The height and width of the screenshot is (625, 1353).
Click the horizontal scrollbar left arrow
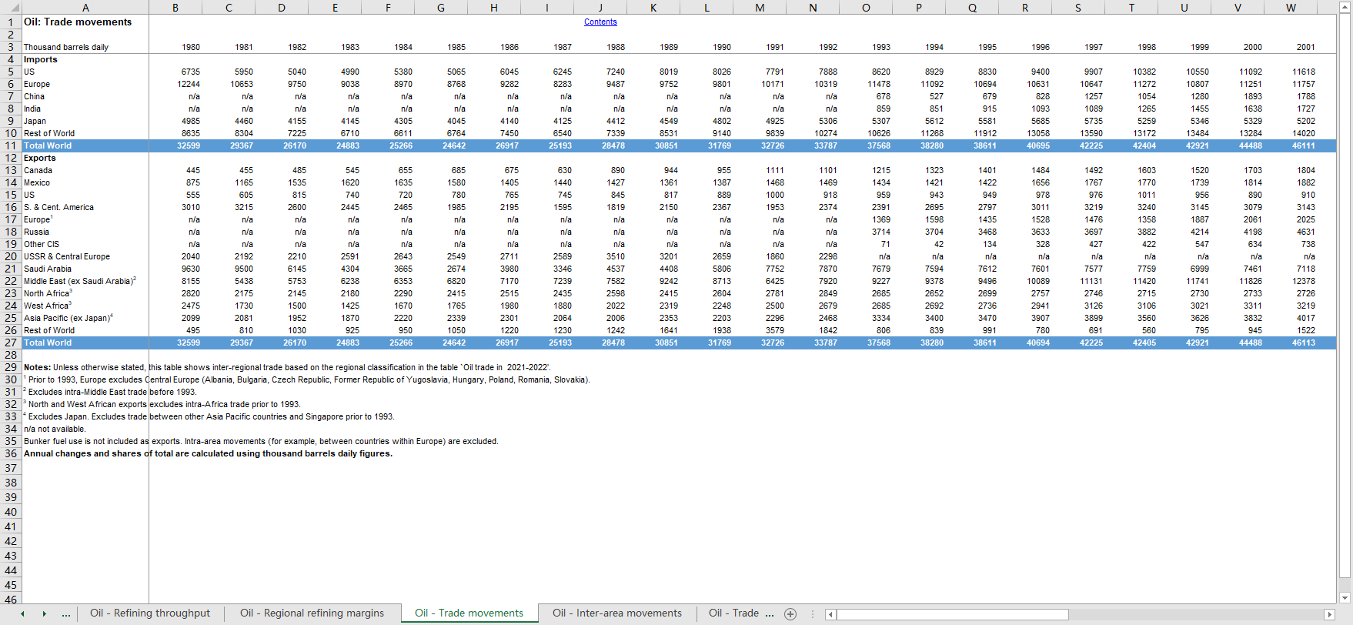click(830, 614)
